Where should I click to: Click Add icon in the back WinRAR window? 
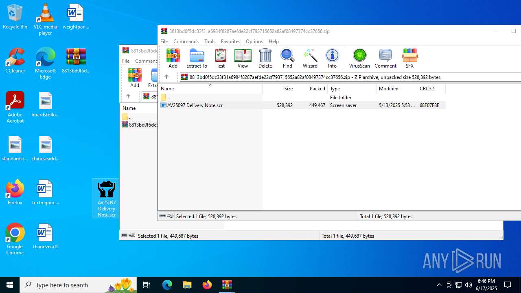[135, 78]
